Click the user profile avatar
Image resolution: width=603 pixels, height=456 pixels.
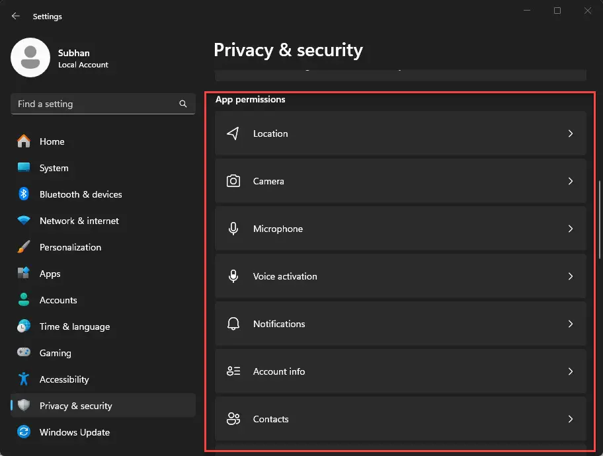[30, 57]
